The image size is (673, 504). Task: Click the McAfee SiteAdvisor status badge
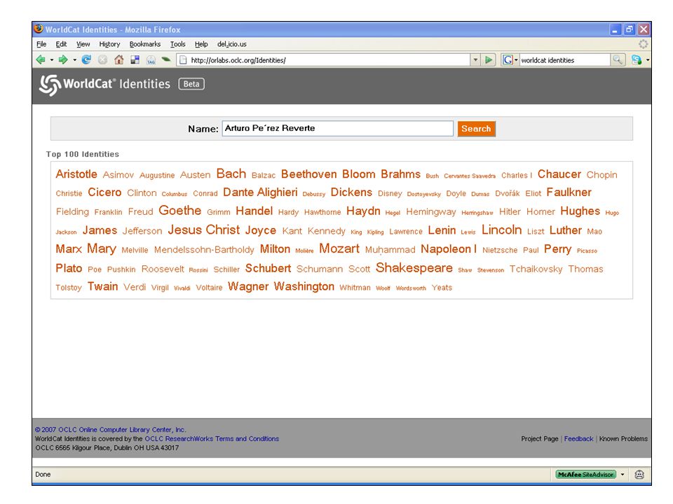click(x=586, y=475)
